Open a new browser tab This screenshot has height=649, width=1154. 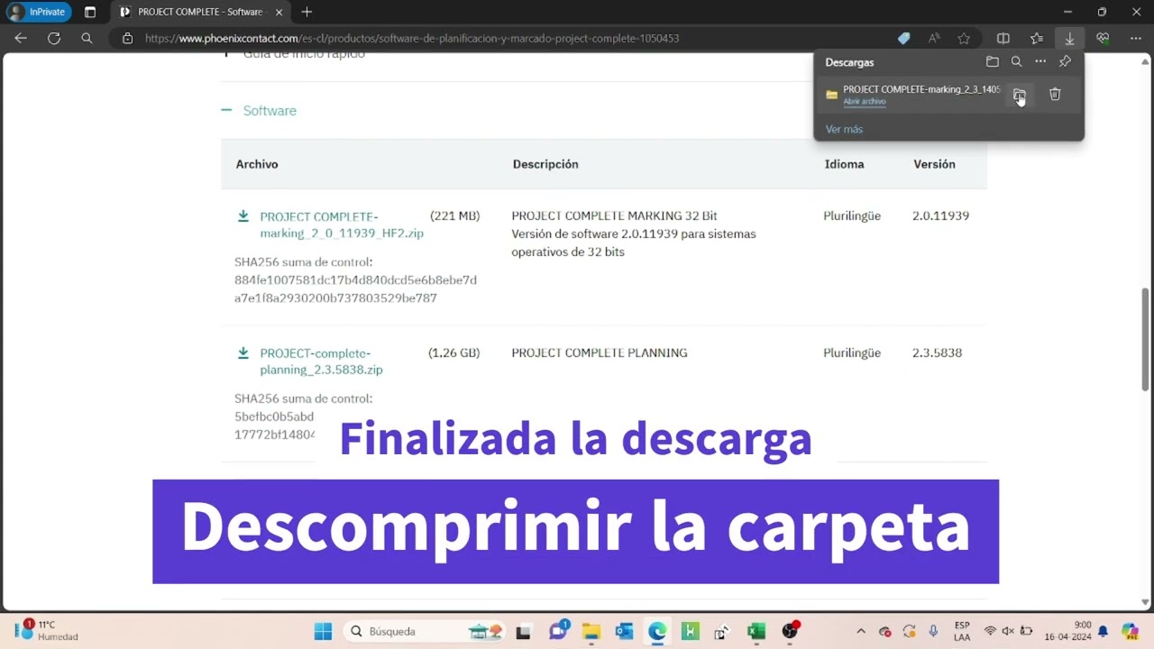307,12
